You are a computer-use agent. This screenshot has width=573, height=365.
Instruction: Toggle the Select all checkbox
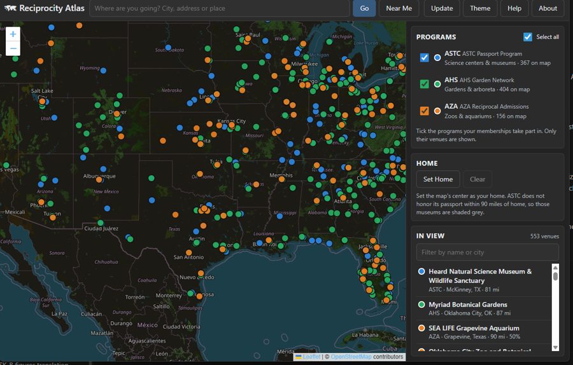(527, 37)
